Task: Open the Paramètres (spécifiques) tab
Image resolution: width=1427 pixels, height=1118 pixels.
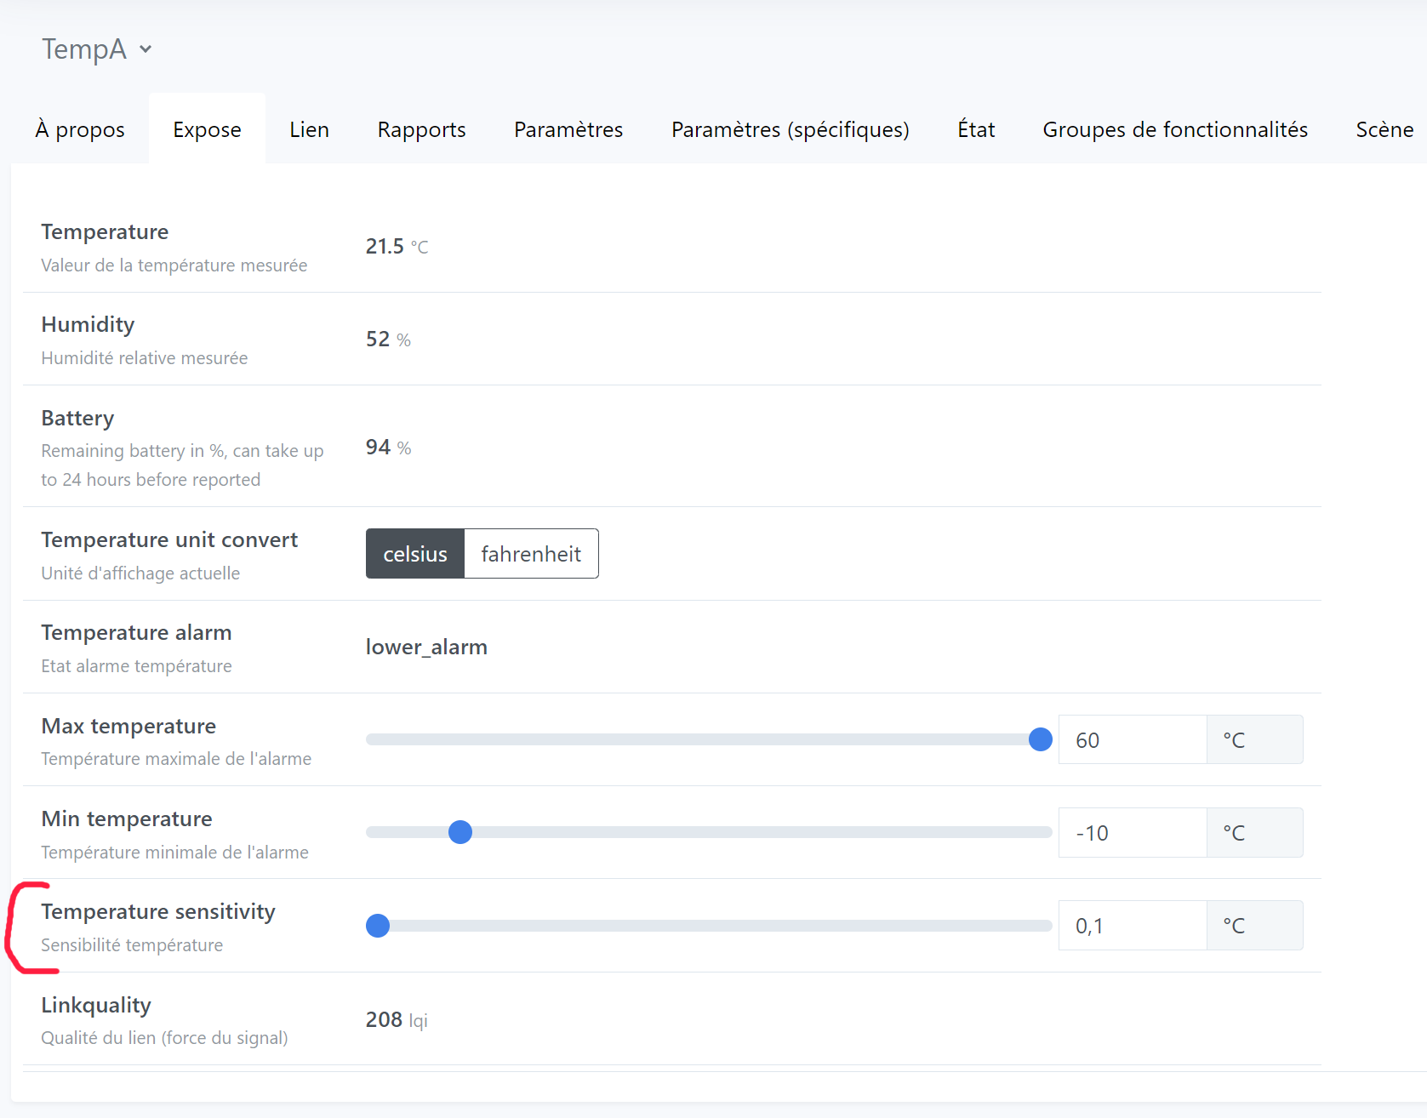Action: coord(790,129)
